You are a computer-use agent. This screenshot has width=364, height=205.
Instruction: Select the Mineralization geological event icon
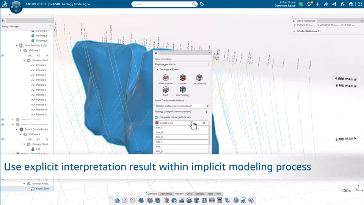point(166,77)
